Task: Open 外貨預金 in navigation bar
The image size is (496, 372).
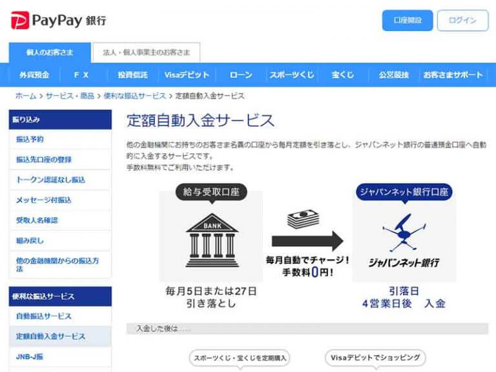Action: point(34,75)
